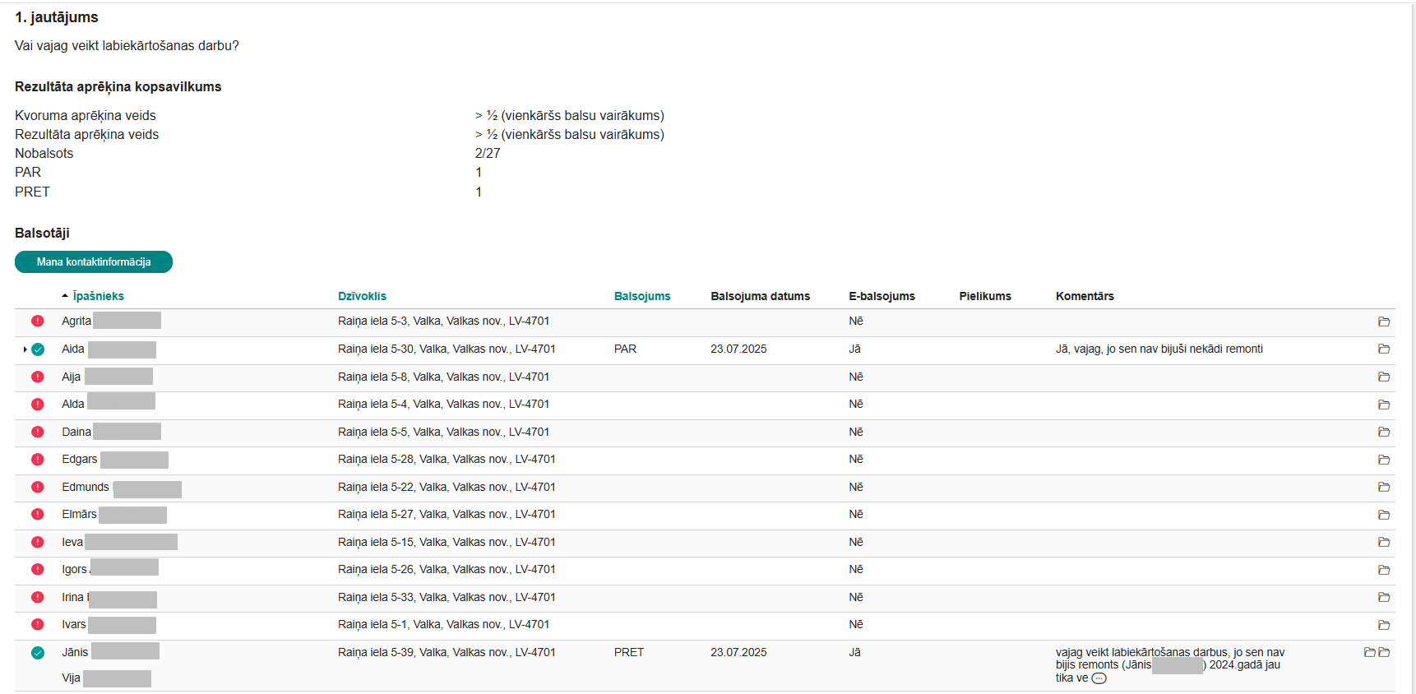Image resolution: width=1416 pixels, height=694 pixels.
Task: Click red warning status icon beside Alda
Action: click(38, 405)
